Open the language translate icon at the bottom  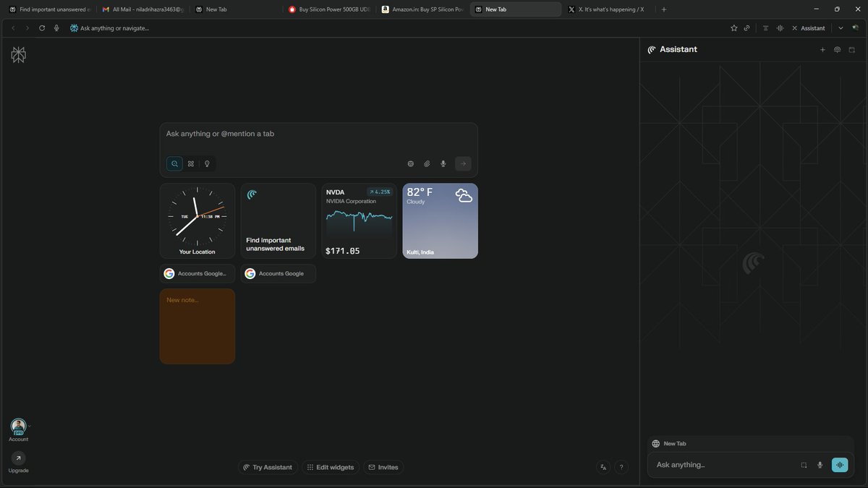(603, 468)
